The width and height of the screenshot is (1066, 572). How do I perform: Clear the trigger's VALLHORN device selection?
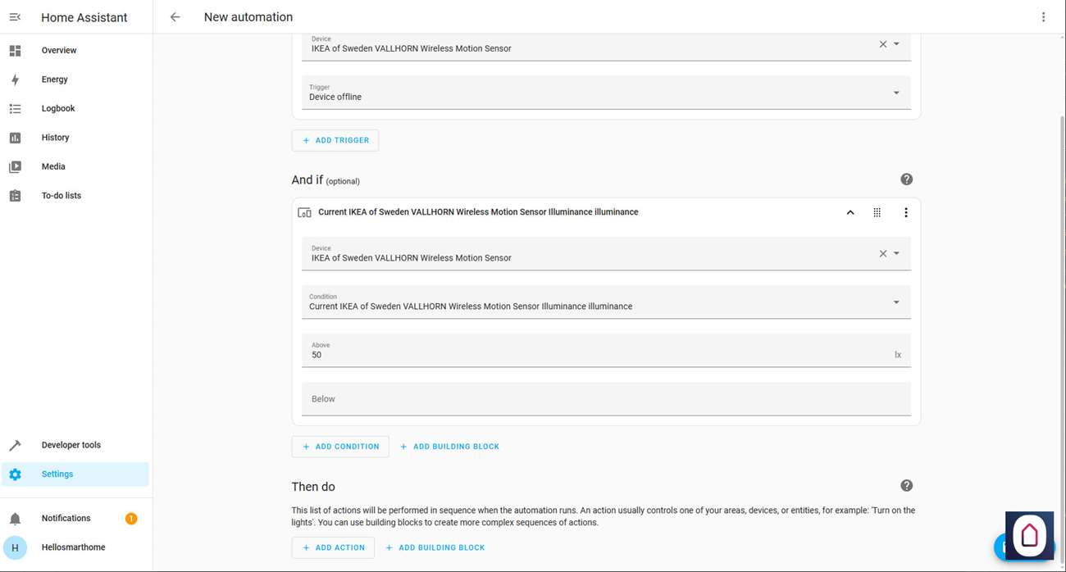(883, 44)
